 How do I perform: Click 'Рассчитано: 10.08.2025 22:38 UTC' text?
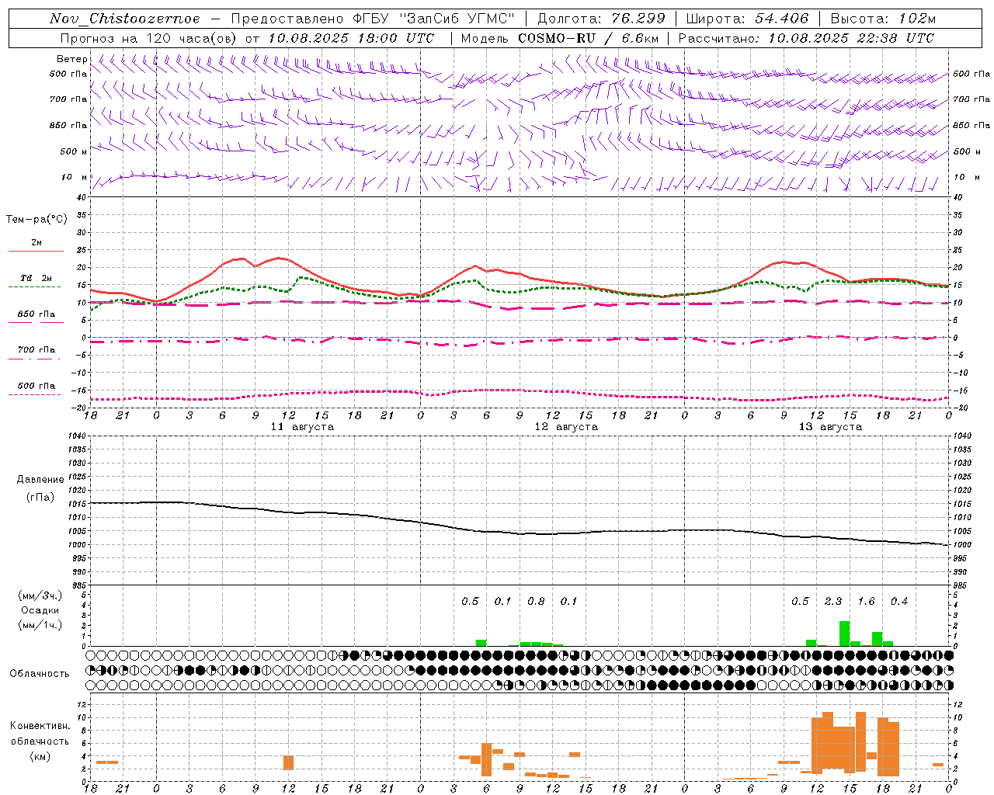806,38
